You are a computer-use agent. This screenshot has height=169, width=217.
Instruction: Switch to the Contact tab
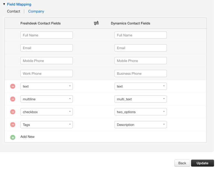(x=14, y=11)
